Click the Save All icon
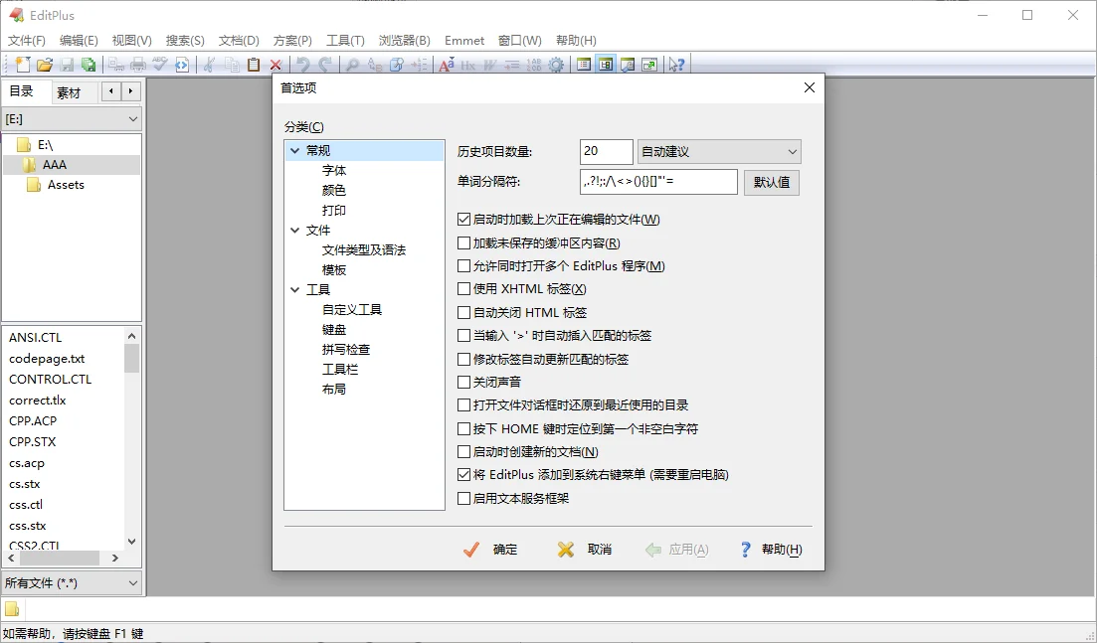The width and height of the screenshot is (1097, 643). 89,65
